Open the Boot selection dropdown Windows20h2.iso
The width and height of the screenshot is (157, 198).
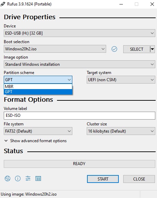[55, 49]
